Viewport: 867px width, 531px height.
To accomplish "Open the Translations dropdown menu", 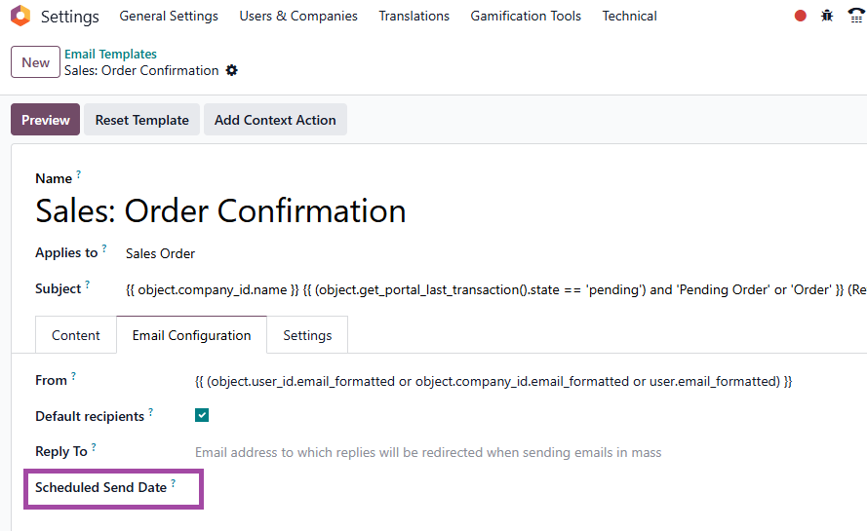I will click(414, 16).
